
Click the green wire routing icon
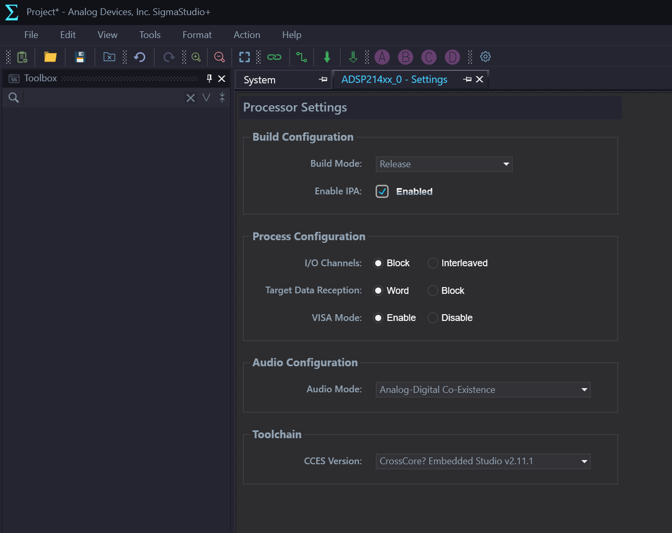pyautogui.click(x=302, y=57)
